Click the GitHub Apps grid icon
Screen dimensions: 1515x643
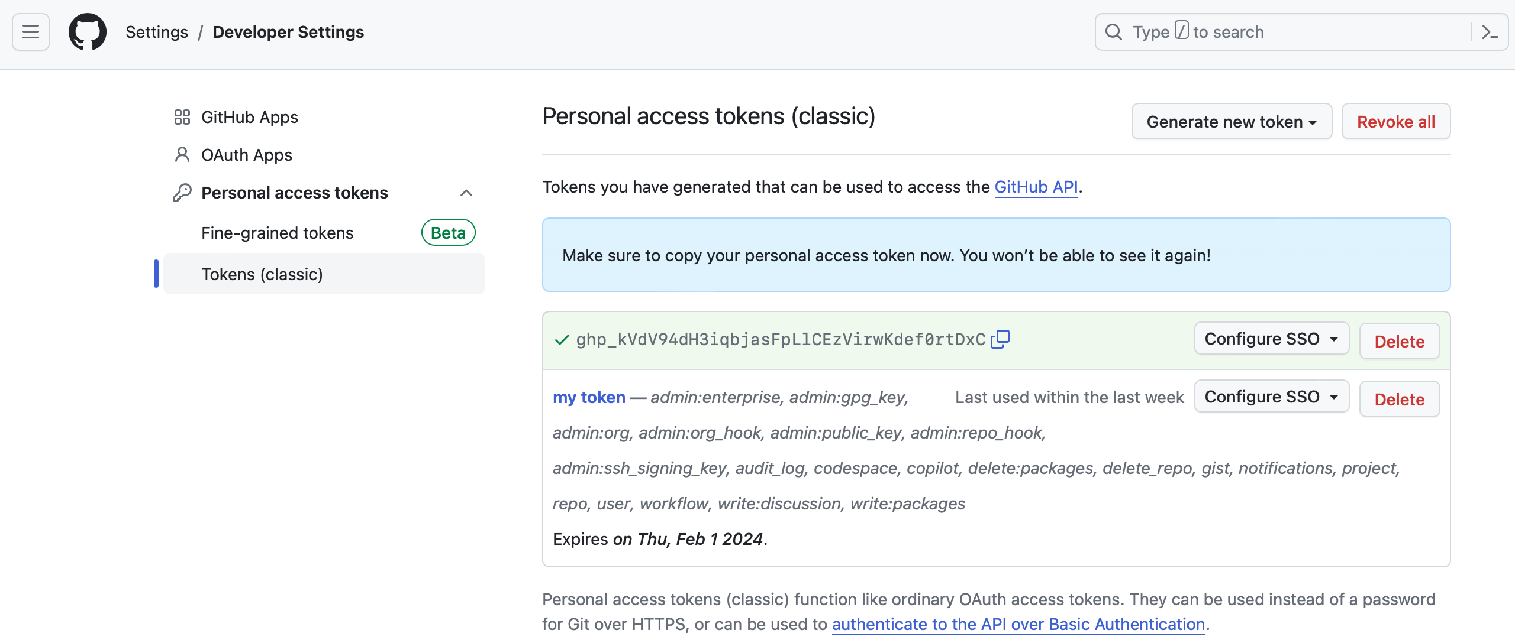click(182, 117)
